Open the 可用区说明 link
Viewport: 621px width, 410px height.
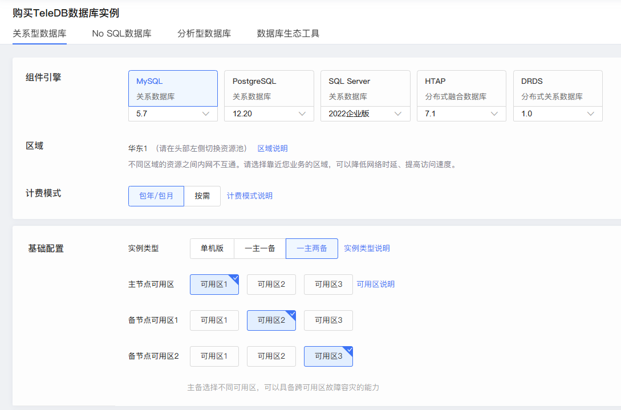coord(375,284)
